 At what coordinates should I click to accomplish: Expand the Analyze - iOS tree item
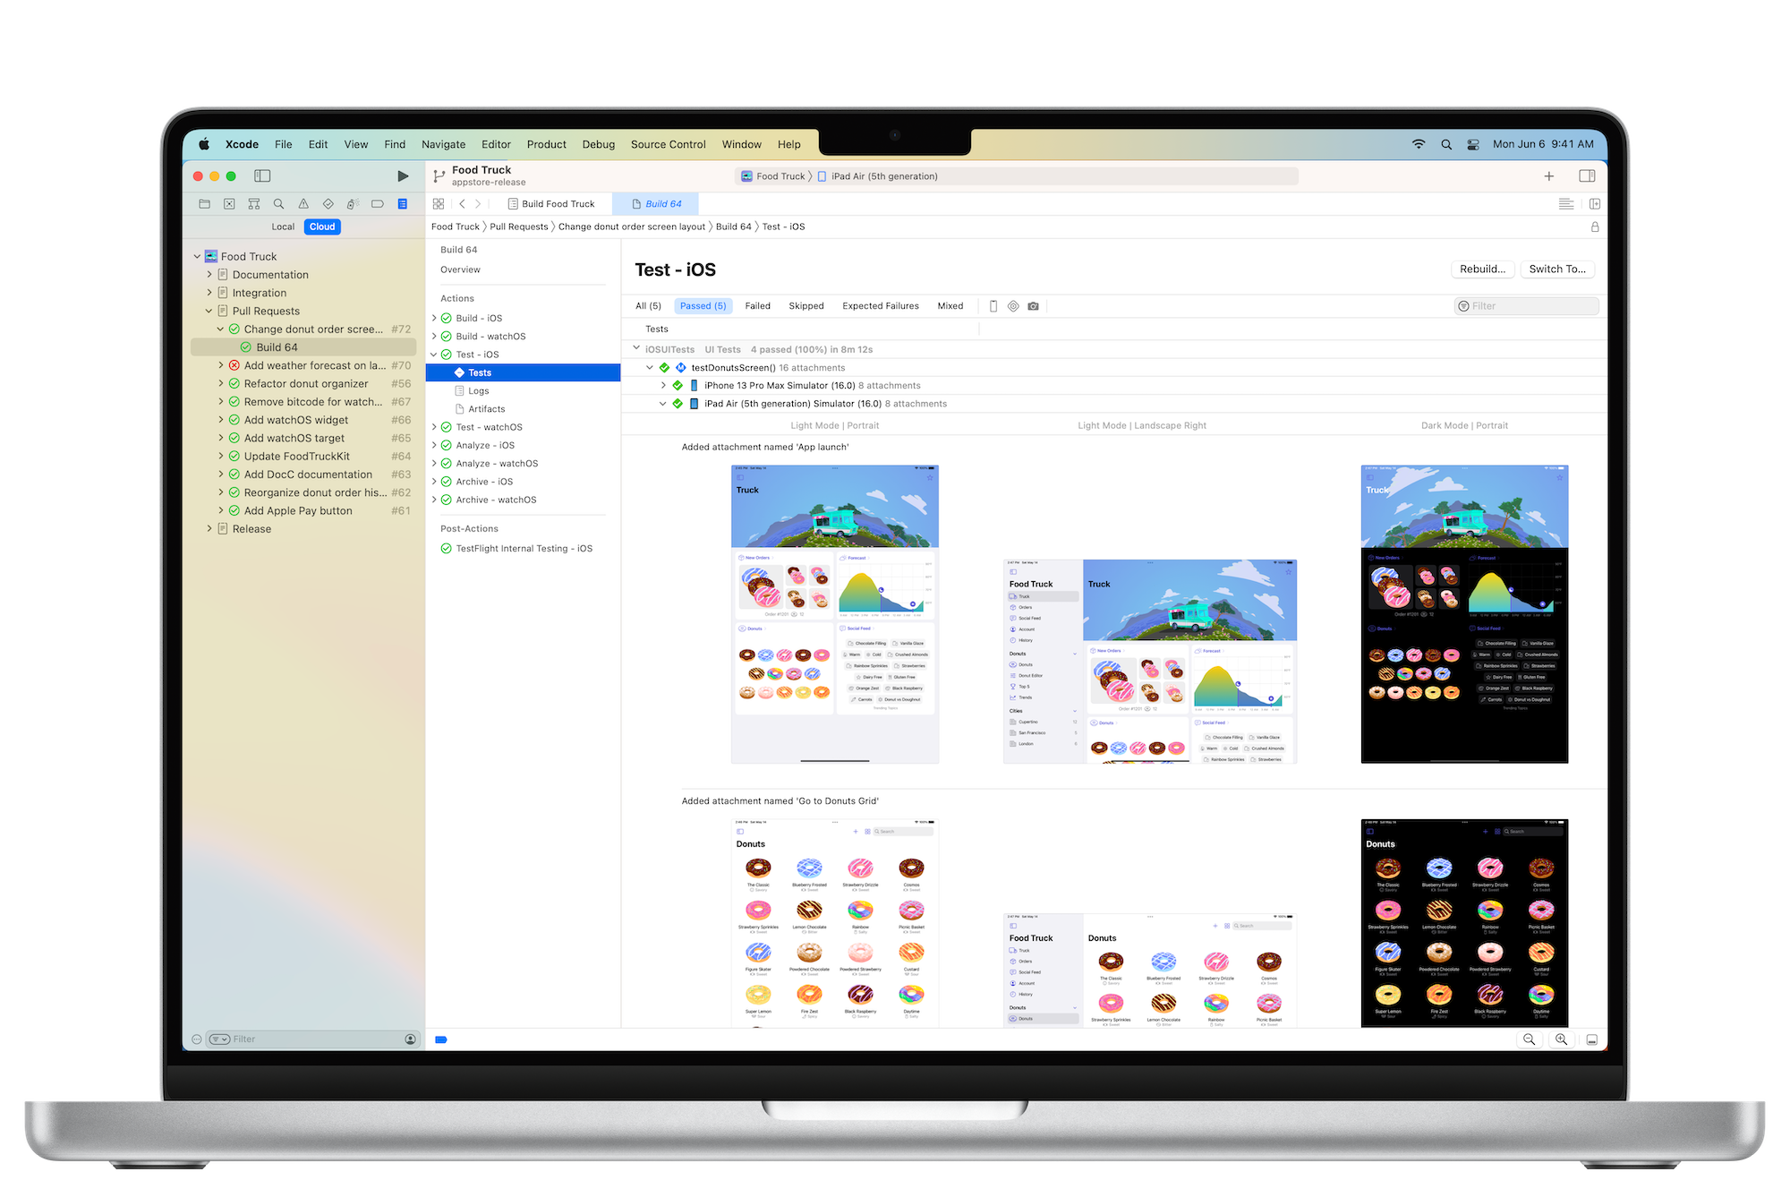coord(434,445)
